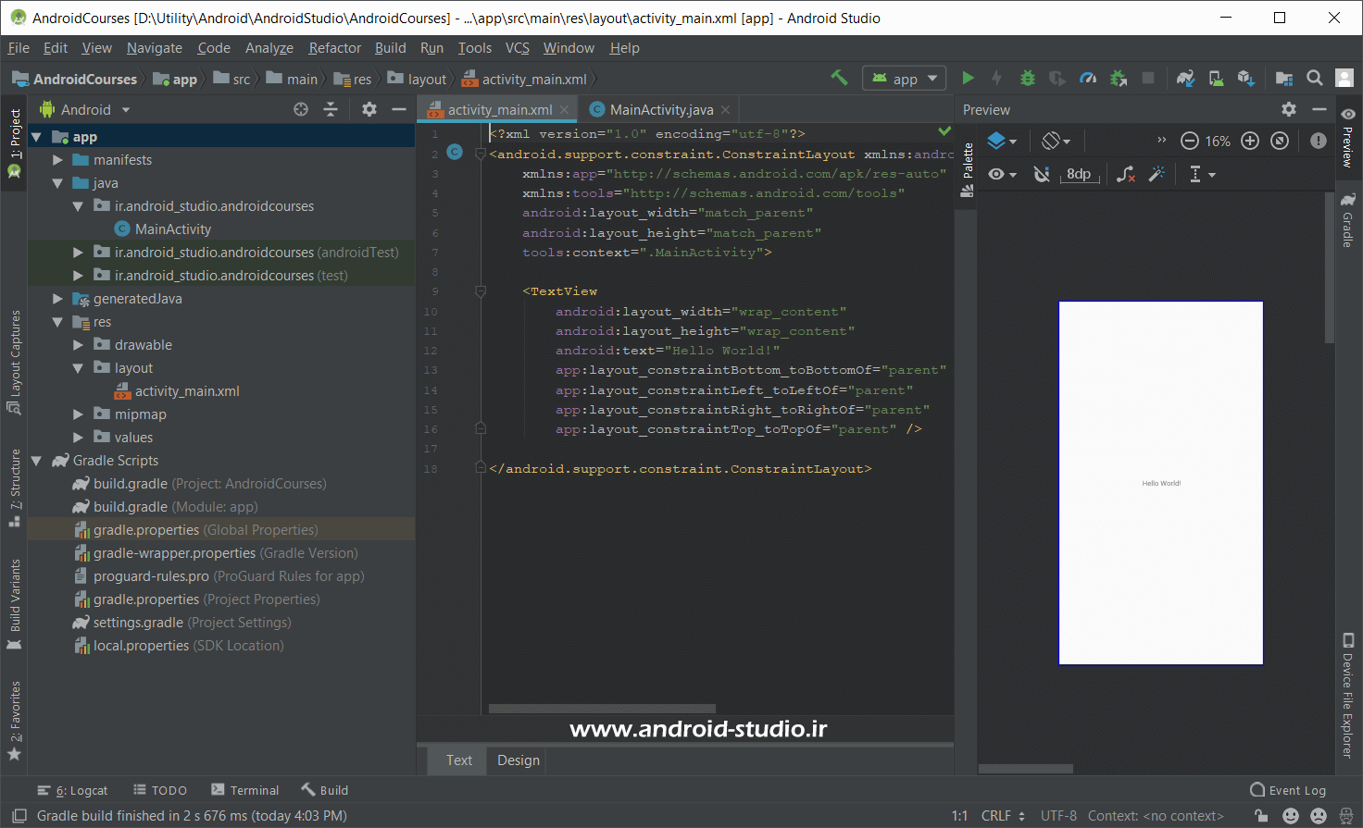The width and height of the screenshot is (1363, 828).
Task: Open the AVD Manager icon
Action: (1216, 79)
